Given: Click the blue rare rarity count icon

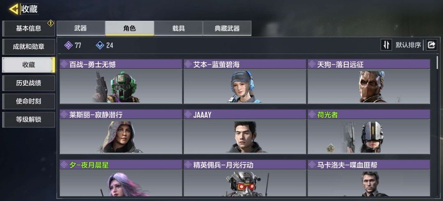Looking at the screenshot, I should coord(100,45).
